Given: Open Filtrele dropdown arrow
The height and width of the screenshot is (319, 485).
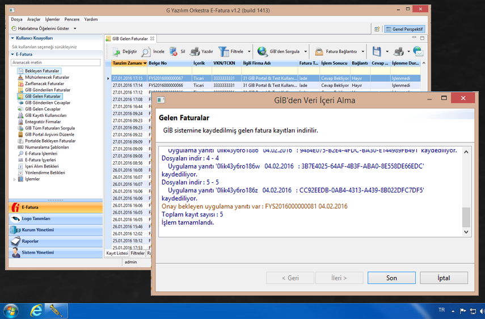Looking at the screenshot, I should click(x=249, y=52).
